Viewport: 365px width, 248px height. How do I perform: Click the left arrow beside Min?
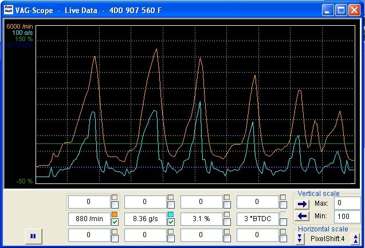[x=302, y=216]
